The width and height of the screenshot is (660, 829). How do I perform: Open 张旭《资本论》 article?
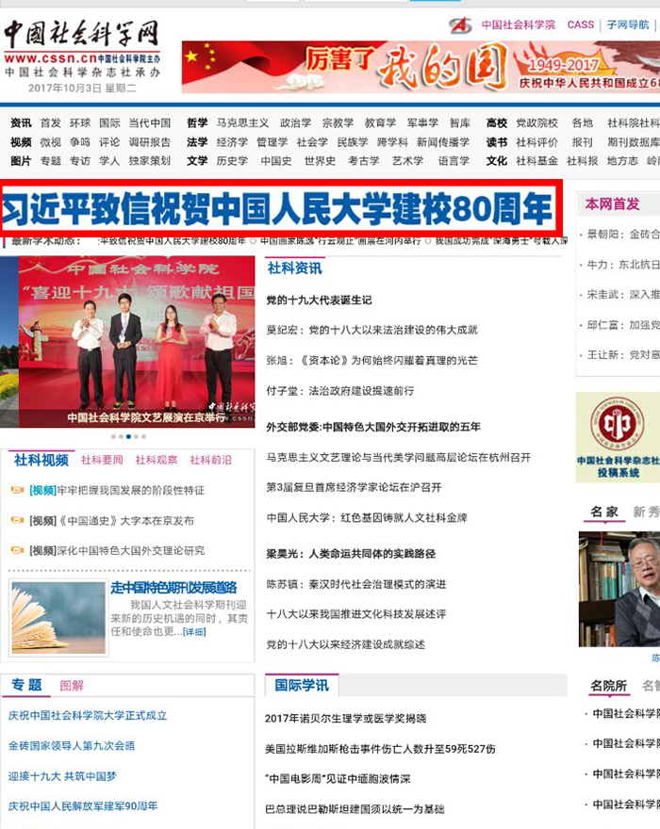(372, 360)
